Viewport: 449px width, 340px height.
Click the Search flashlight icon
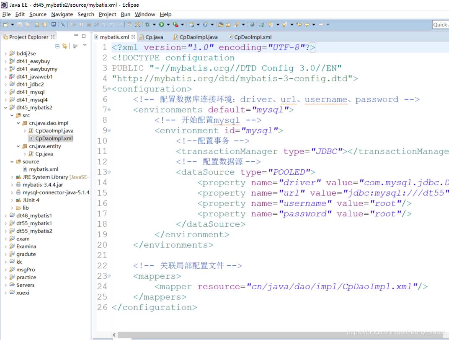point(236,25)
